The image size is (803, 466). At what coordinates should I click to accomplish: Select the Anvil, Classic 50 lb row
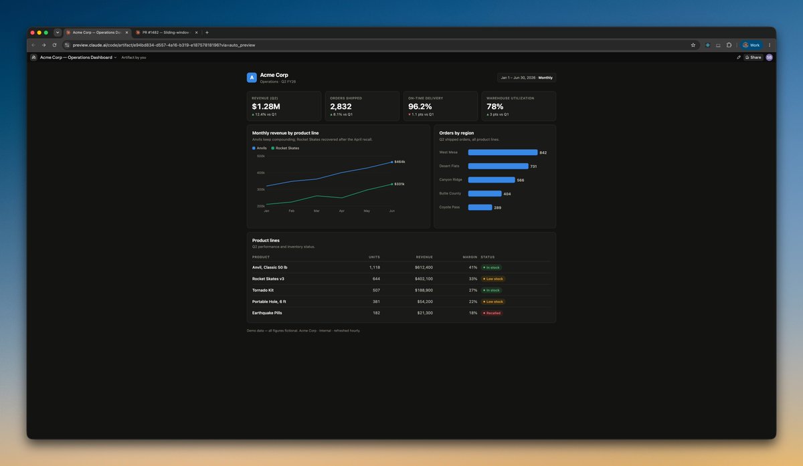[401, 267]
